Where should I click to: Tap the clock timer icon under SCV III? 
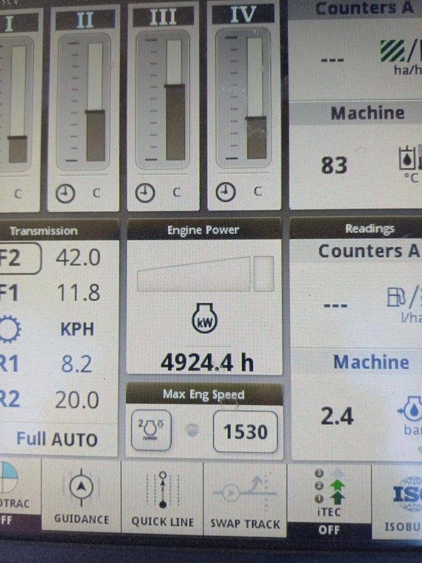tap(145, 193)
